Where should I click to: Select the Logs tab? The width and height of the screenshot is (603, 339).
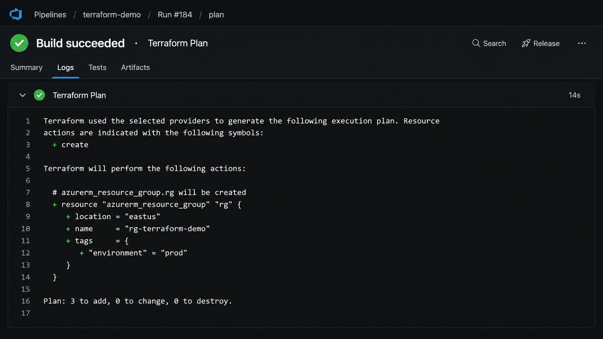tap(65, 67)
